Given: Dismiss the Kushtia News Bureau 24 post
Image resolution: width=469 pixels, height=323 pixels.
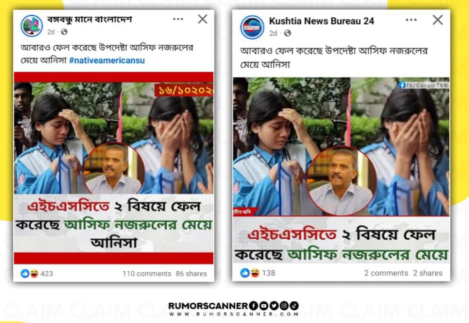Looking at the screenshot, I should click(437, 20).
